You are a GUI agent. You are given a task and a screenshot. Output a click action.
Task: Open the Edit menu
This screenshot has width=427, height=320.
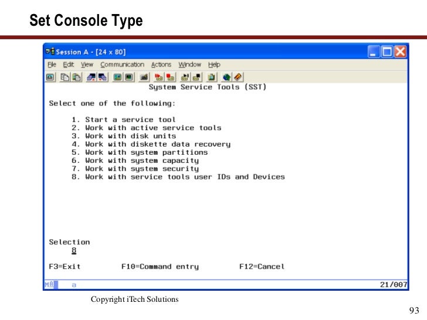(x=69, y=64)
